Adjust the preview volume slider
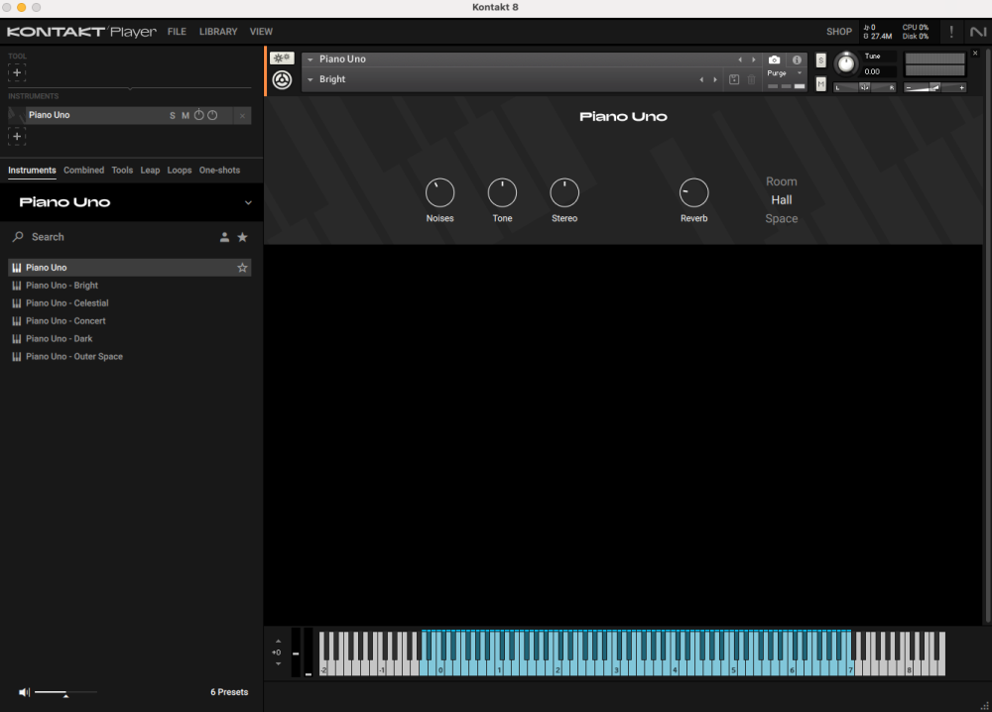 [65, 693]
